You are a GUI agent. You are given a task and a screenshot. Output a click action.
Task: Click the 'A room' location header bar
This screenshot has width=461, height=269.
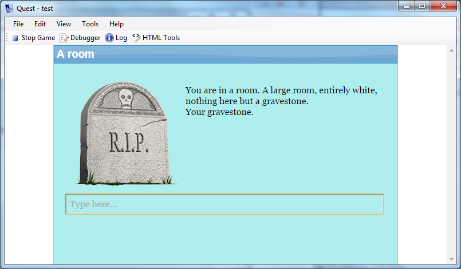pyautogui.click(x=225, y=54)
